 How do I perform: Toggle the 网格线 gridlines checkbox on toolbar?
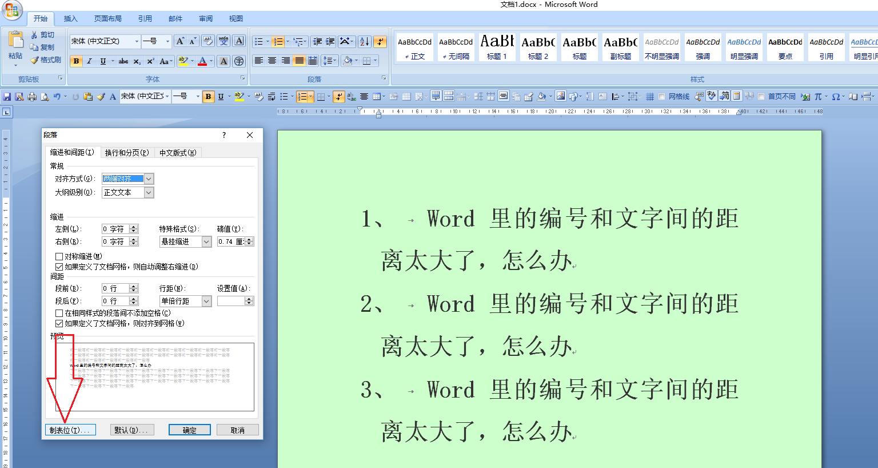[x=661, y=97]
